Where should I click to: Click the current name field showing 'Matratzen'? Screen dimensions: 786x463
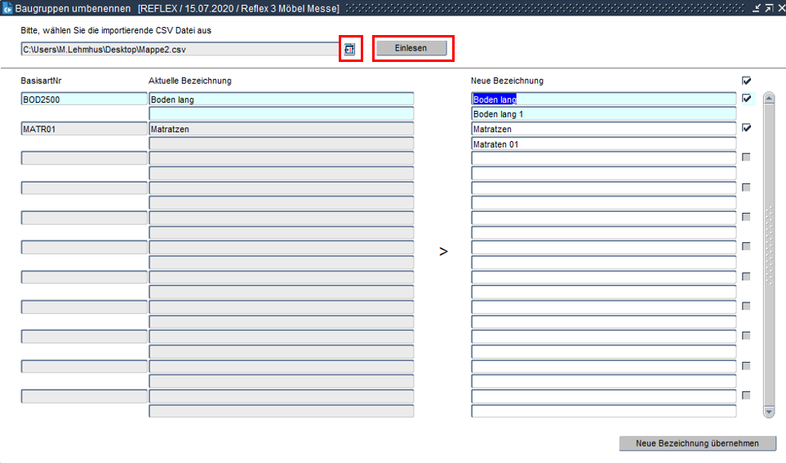[281, 129]
